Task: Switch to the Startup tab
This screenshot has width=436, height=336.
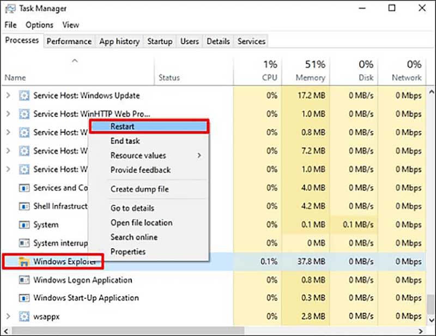Action: pyautogui.click(x=160, y=41)
